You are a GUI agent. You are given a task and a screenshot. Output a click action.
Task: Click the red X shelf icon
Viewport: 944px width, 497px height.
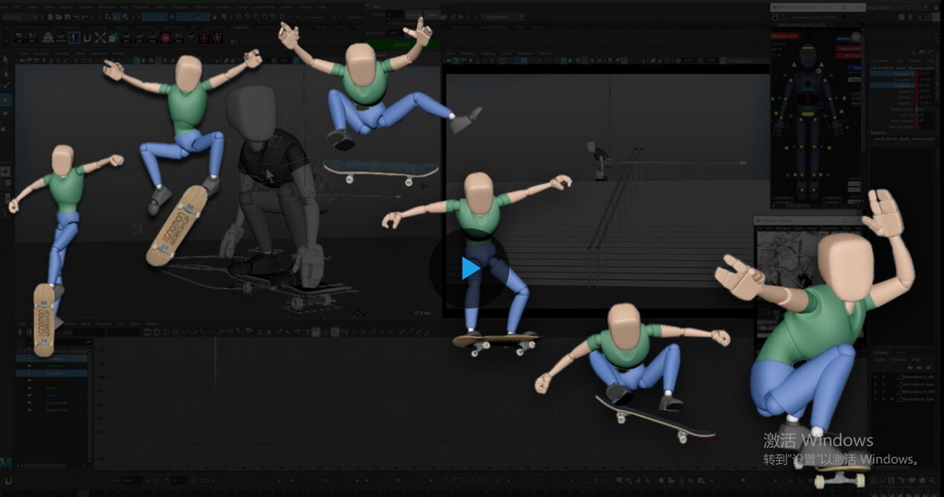click(101, 38)
